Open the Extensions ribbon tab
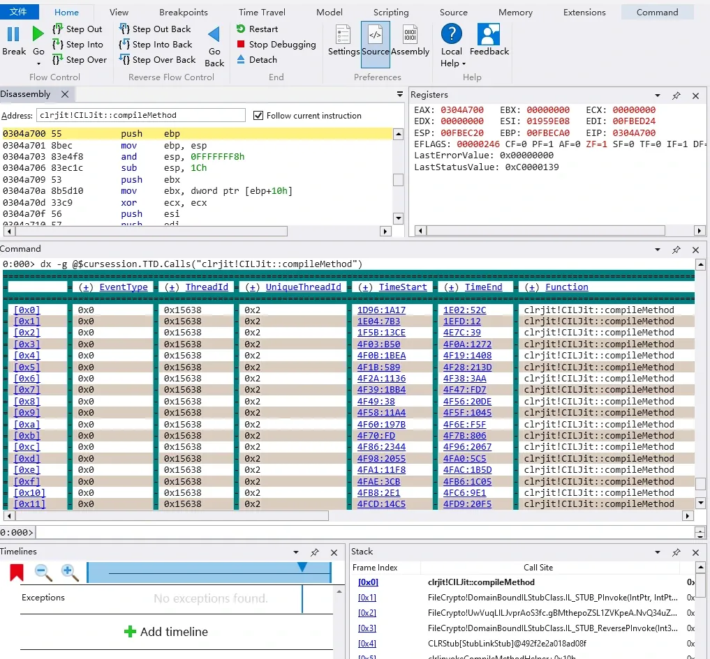This screenshot has width=710, height=659. (584, 13)
